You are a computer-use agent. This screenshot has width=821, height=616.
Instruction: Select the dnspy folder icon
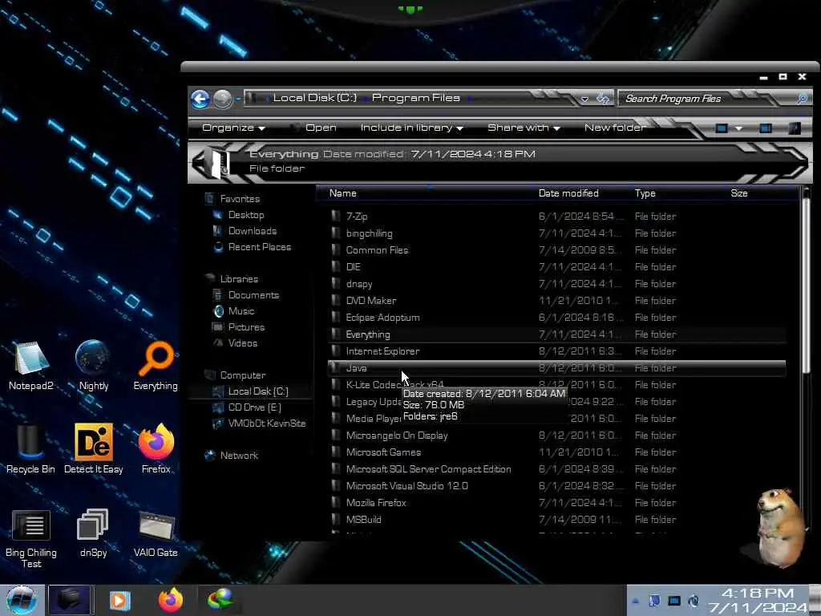(336, 283)
